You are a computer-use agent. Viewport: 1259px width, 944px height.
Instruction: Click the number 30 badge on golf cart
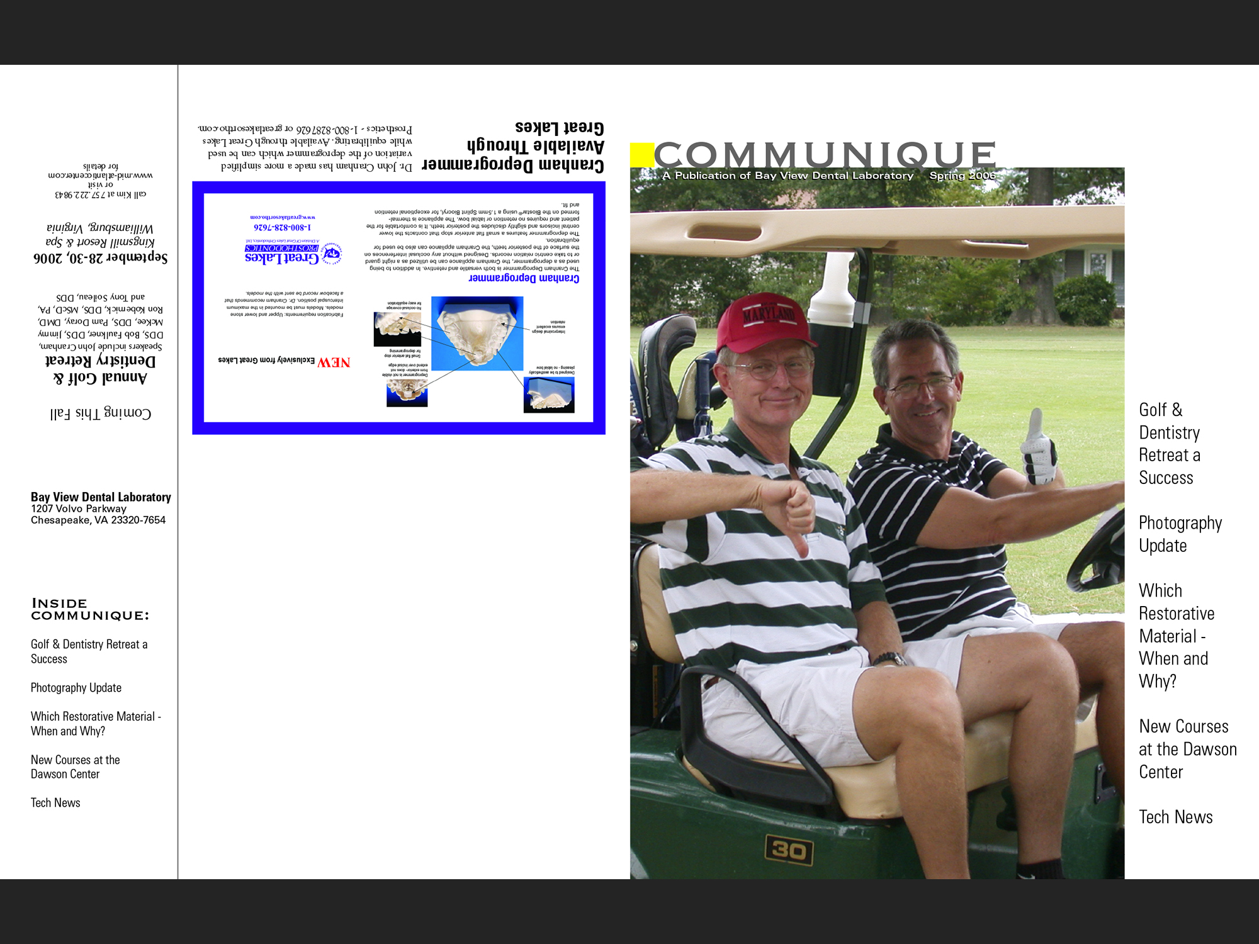pyautogui.click(x=789, y=851)
